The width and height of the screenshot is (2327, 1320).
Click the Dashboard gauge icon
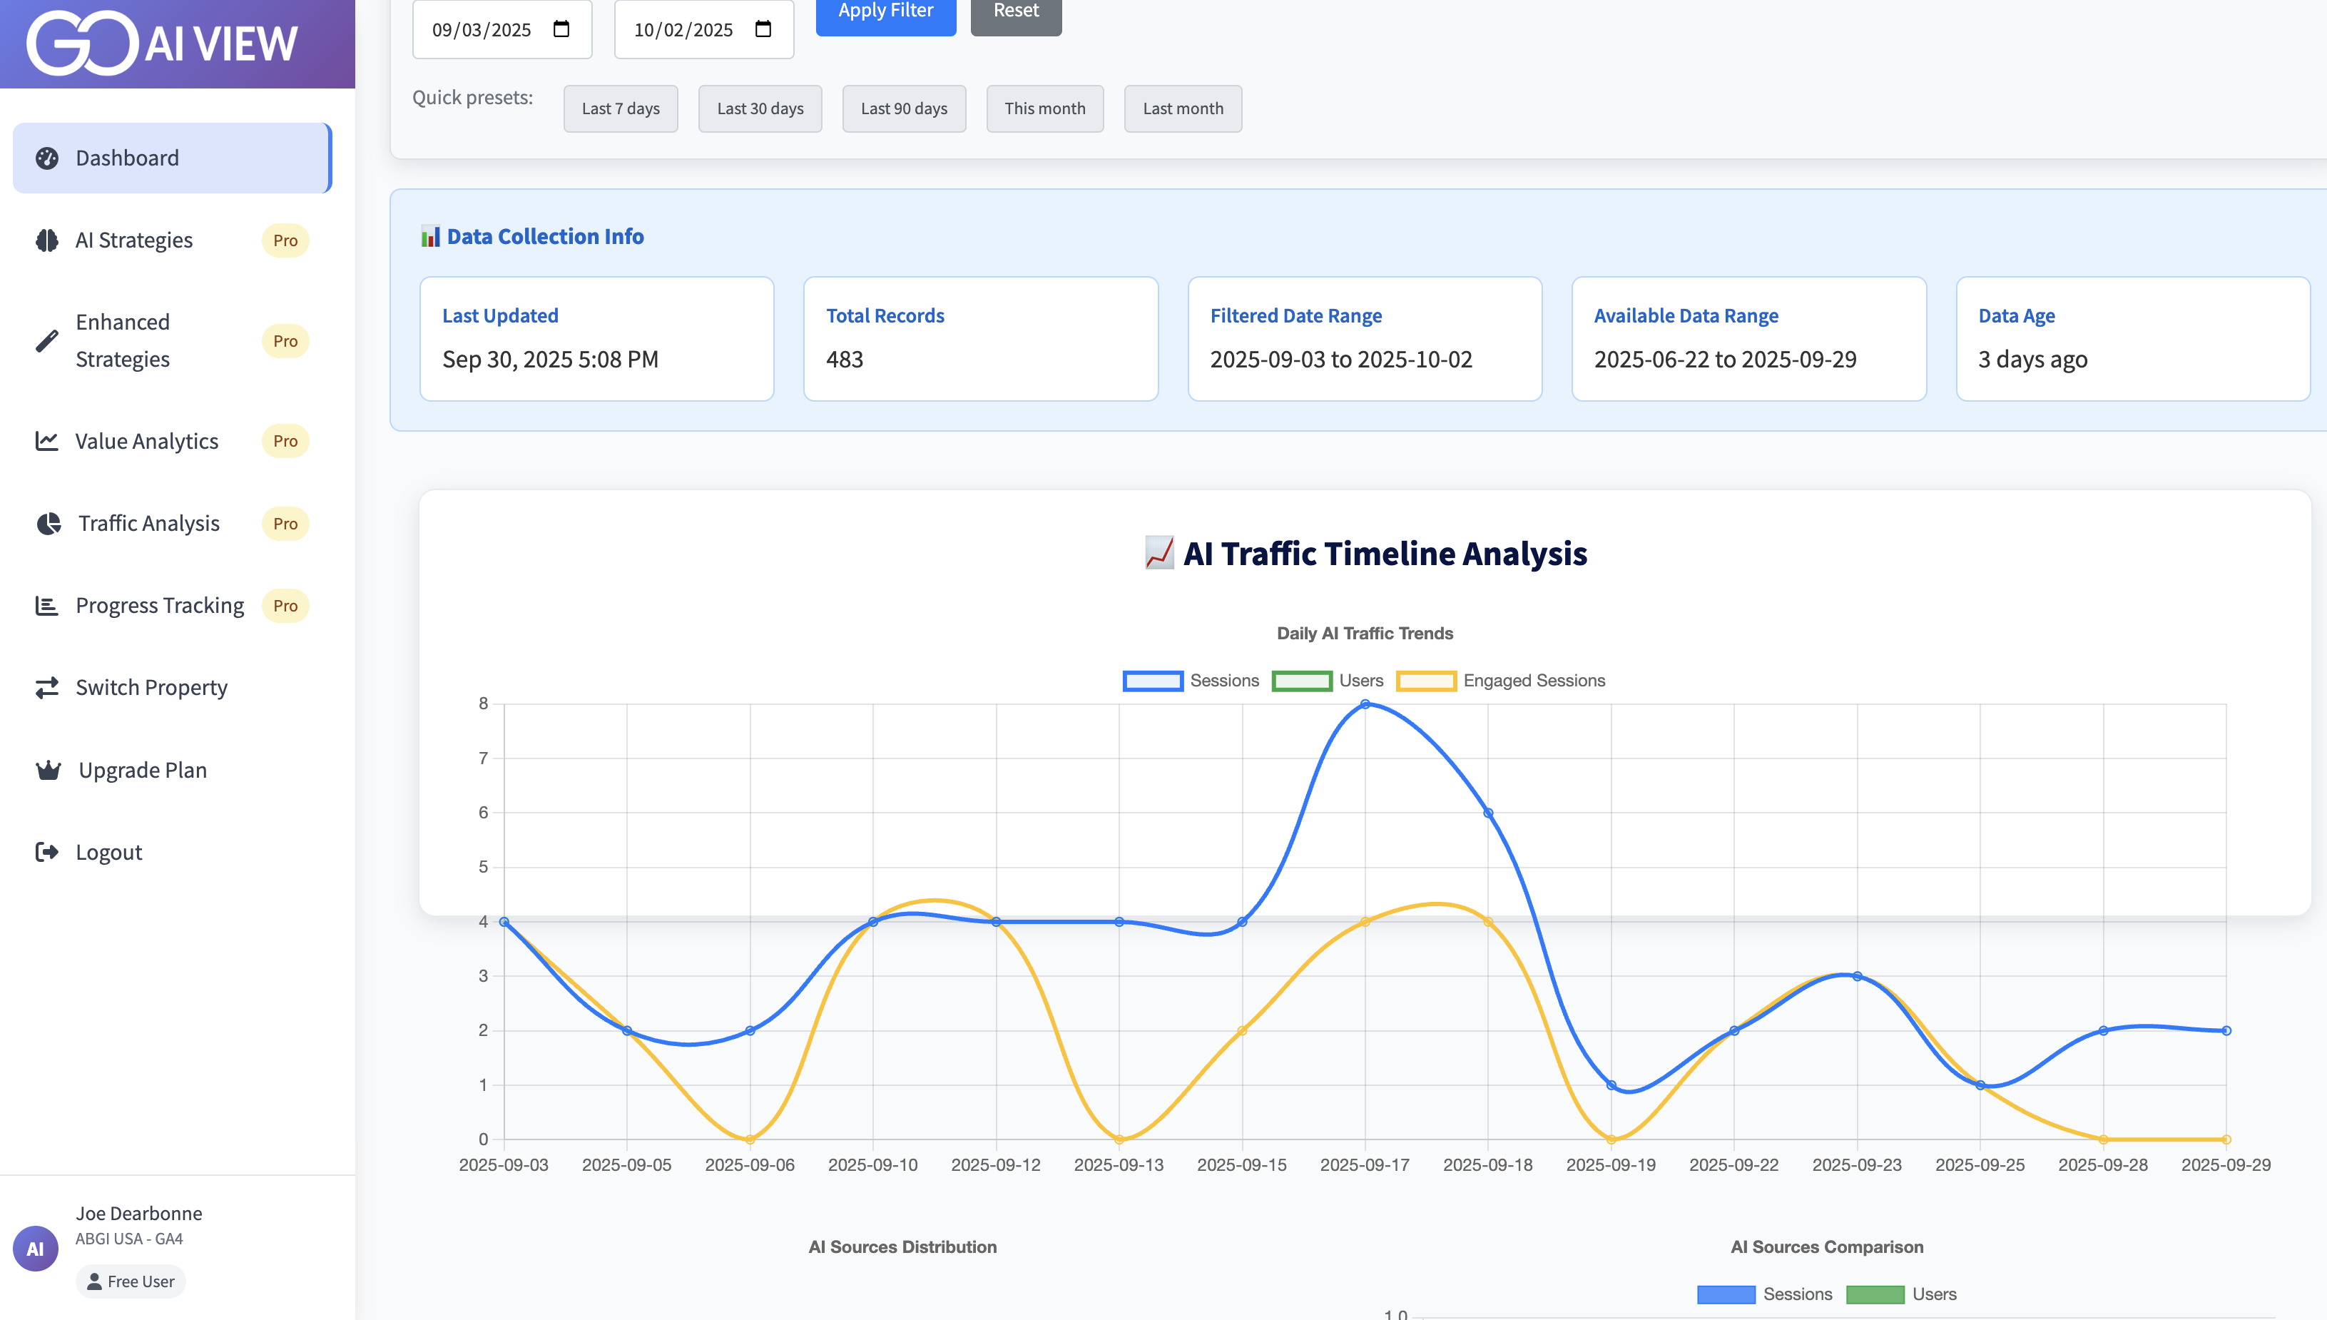(47, 158)
